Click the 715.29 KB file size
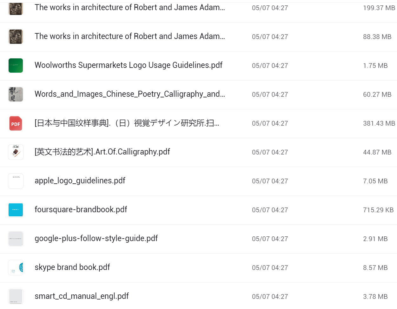 pyautogui.click(x=378, y=210)
